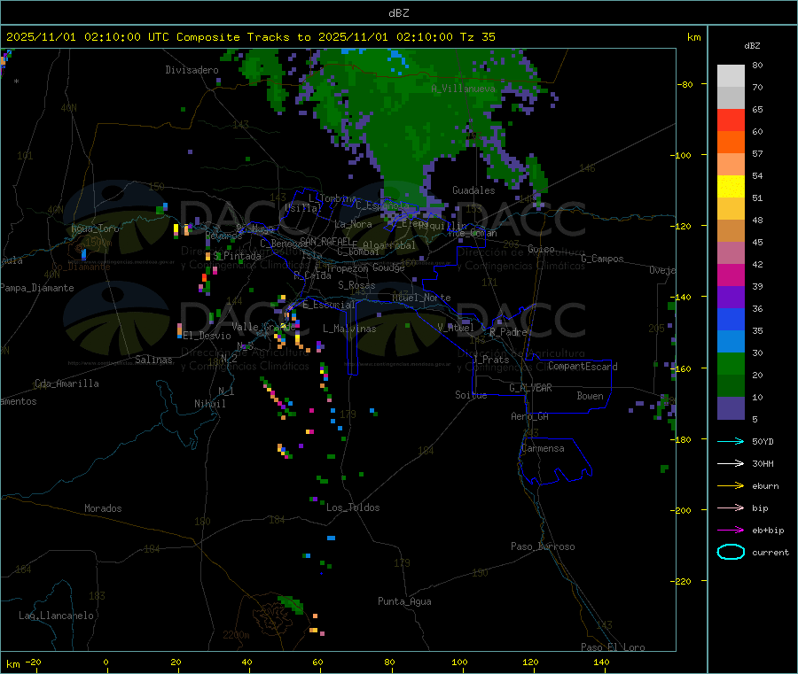Click the G_Campos map label
The width and height of the screenshot is (798, 674).
603,259
